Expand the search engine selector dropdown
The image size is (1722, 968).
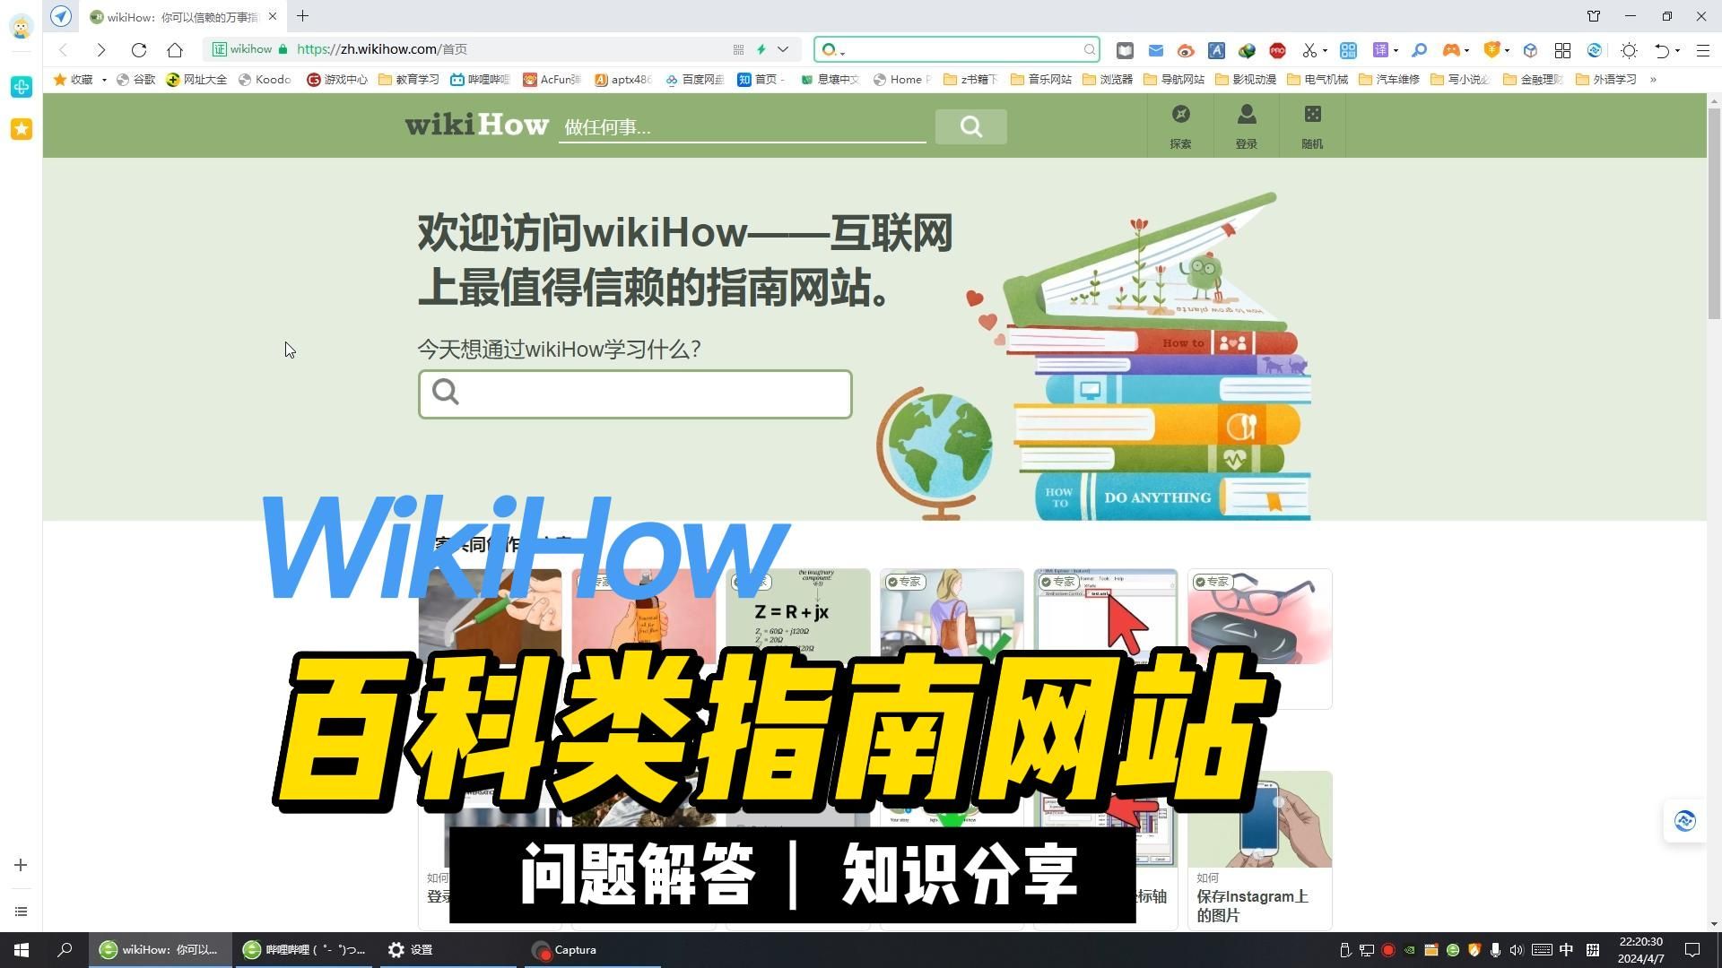843,53
